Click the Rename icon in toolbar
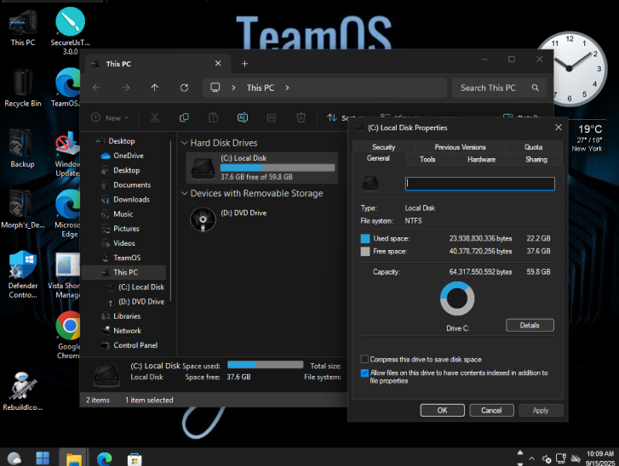This screenshot has height=466, width=619. click(243, 117)
